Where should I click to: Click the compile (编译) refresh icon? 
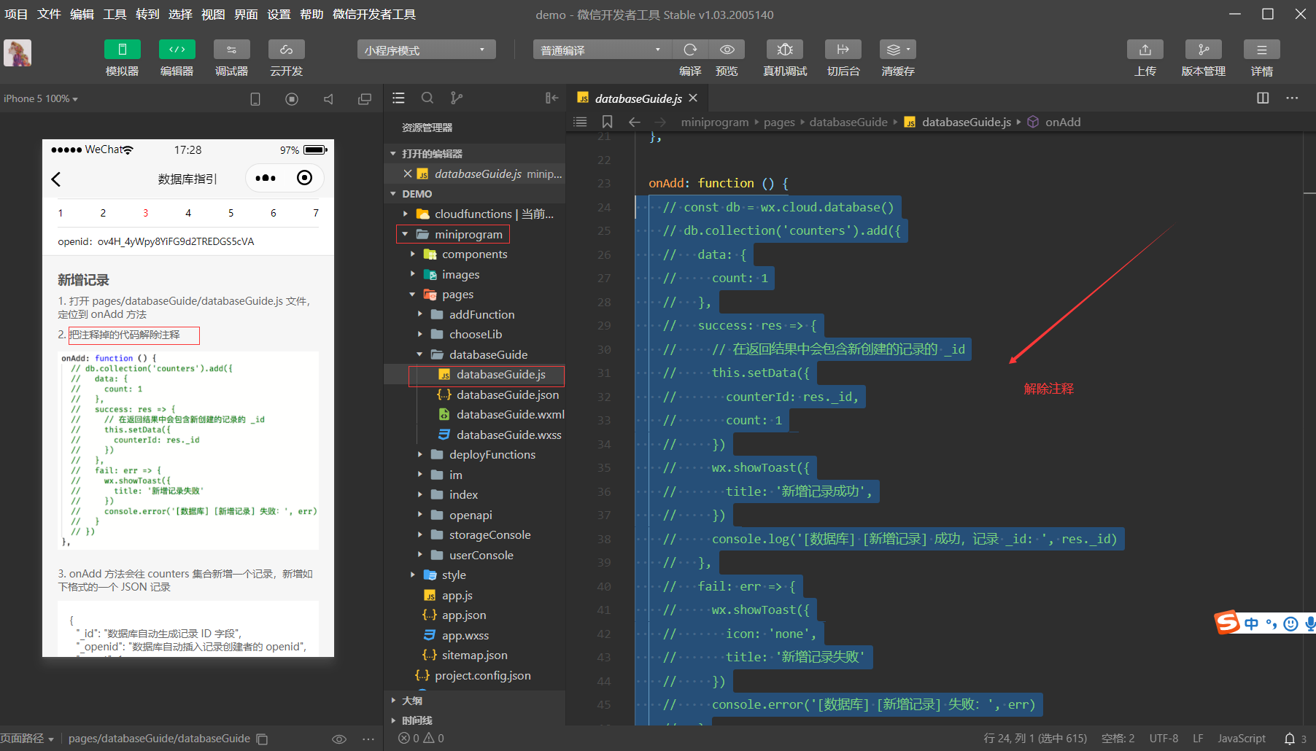click(x=690, y=50)
